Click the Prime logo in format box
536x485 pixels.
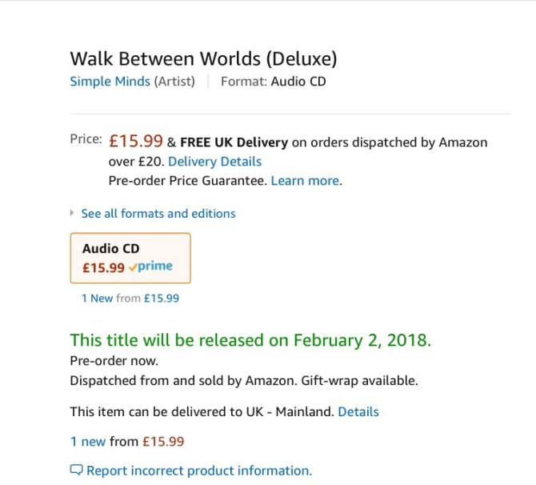[154, 267]
